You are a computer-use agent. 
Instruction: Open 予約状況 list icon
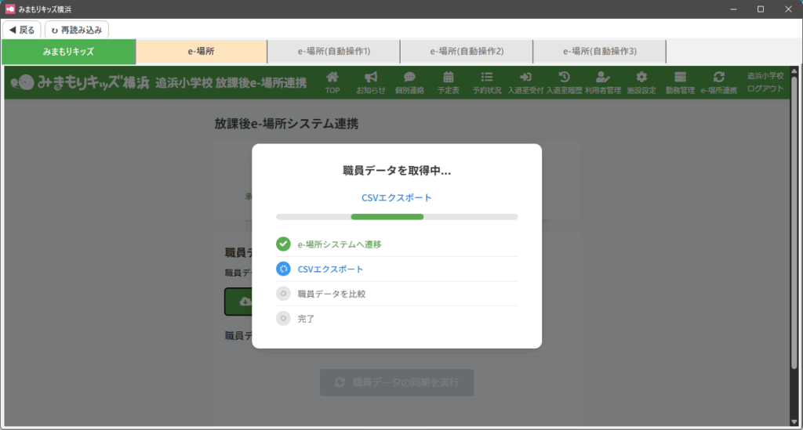click(487, 78)
